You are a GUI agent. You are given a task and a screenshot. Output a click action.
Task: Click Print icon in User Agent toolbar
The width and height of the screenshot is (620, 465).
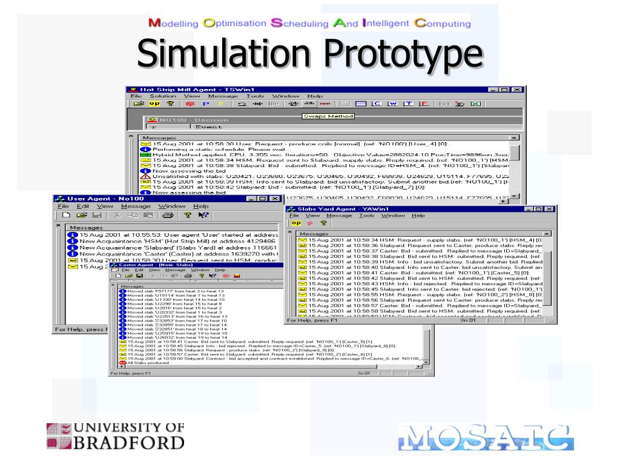[168, 215]
